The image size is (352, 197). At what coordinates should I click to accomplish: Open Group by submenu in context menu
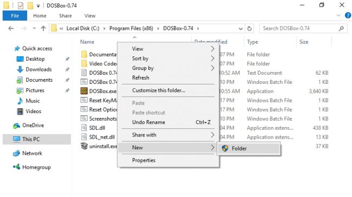pyautogui.click(x=168, y=68)
